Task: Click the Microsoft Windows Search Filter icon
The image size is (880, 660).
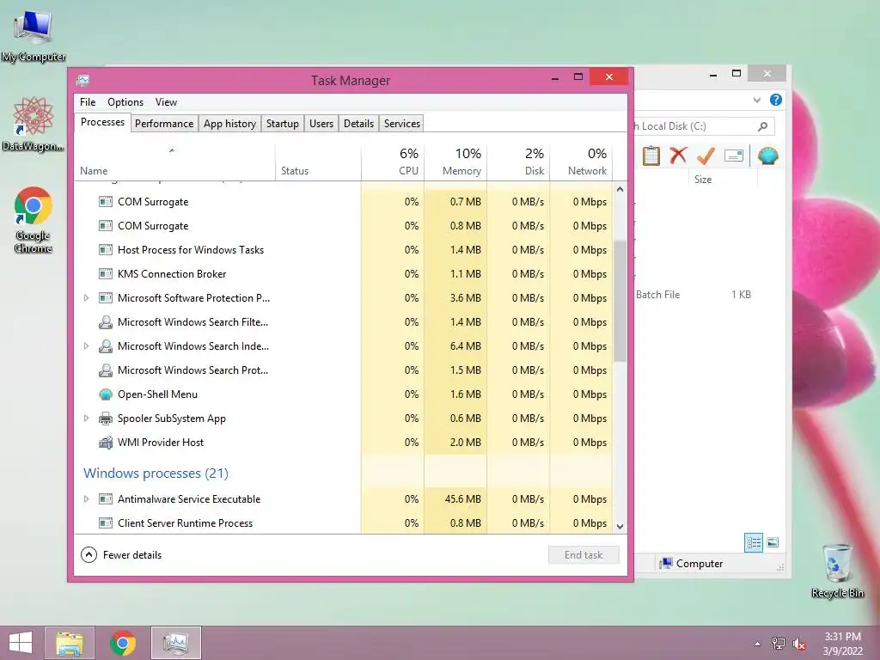Action: click(x=106, y=322)
